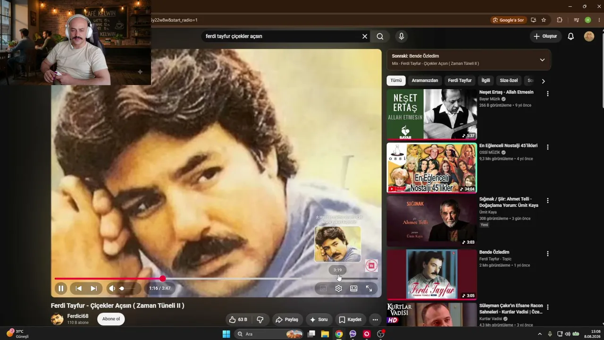Open options for Neşet Ertaş - Allah Etmesin
Screen dimensions: 604x340
point(548,93)
